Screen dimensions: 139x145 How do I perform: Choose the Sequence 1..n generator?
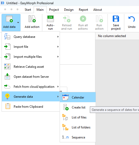coord(78,137)
